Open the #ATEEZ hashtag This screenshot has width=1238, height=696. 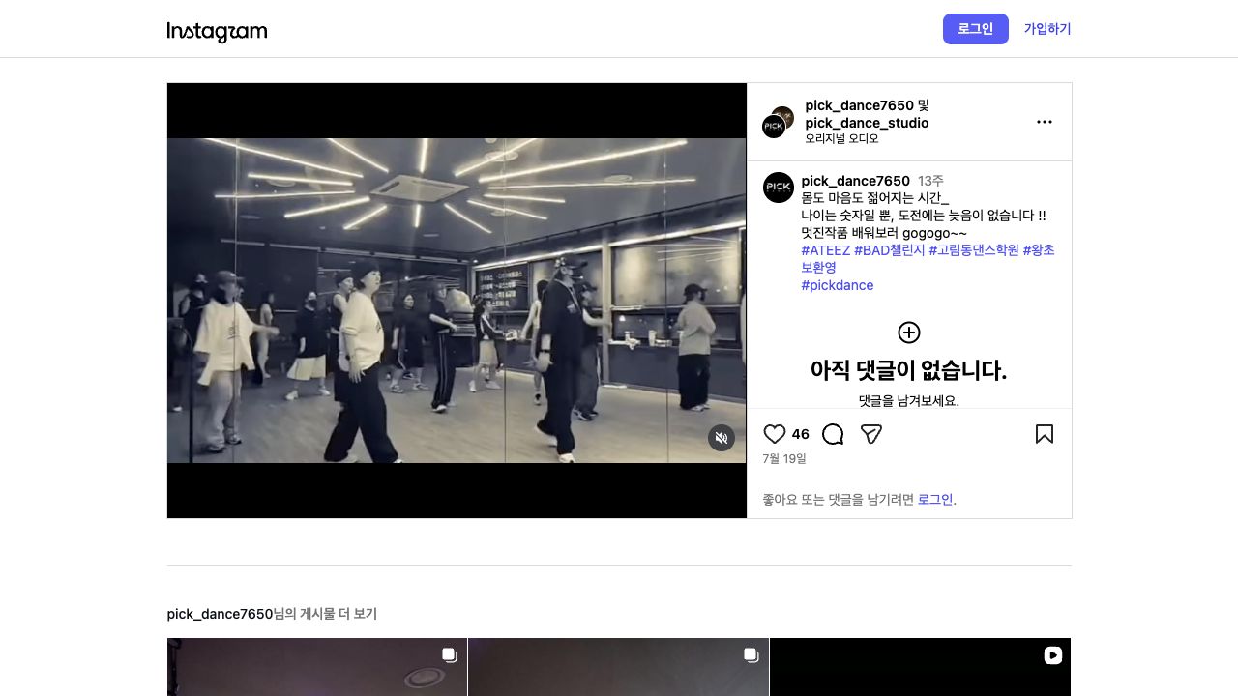tap(826, 250)
